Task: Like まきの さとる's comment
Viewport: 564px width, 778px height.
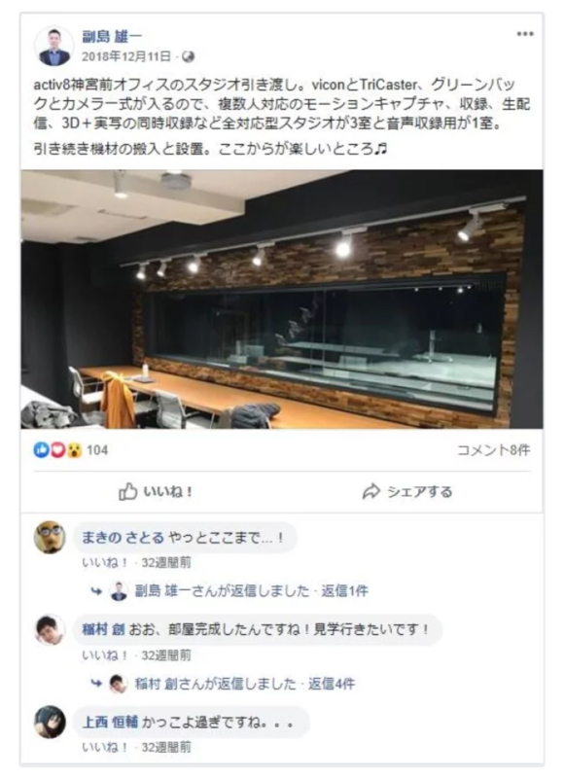Action: 105,563
